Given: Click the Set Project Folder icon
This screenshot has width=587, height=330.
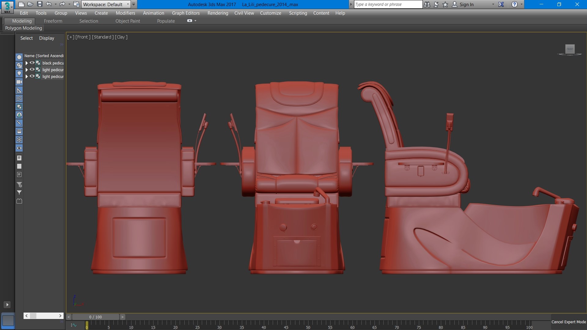Looking at the screenshot, I should coord(76,4).
